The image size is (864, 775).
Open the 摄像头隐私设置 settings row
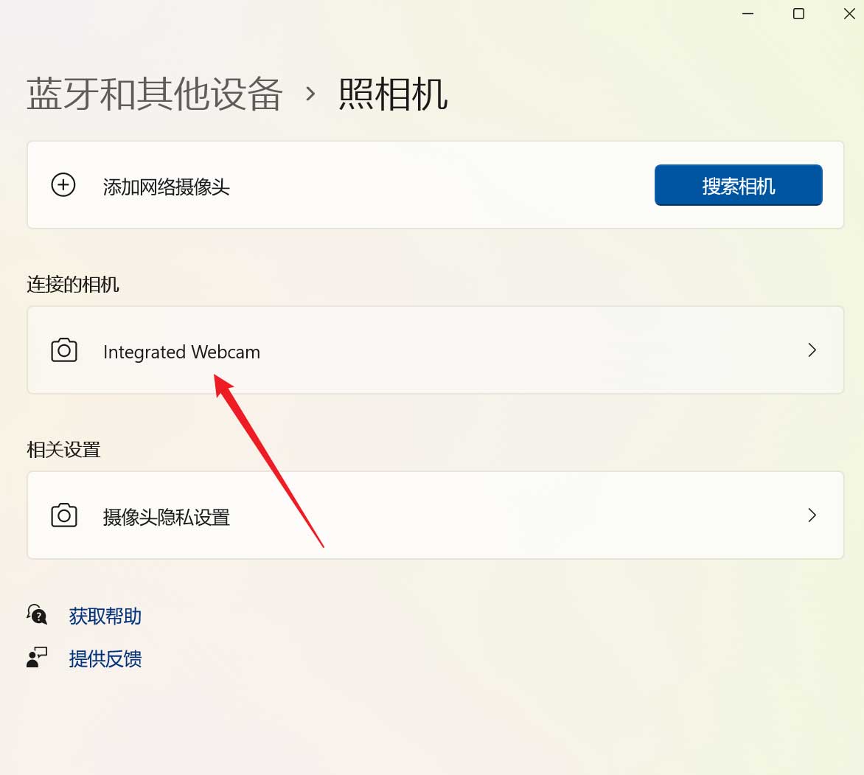click(x=435, y=515)
